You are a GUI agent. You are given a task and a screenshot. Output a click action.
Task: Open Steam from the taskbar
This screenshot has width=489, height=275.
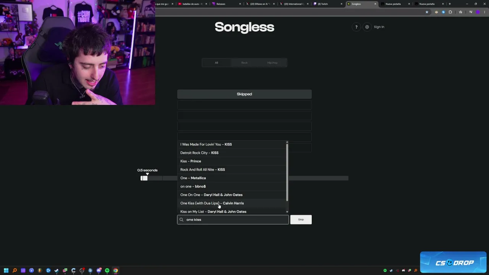[57, 270]
